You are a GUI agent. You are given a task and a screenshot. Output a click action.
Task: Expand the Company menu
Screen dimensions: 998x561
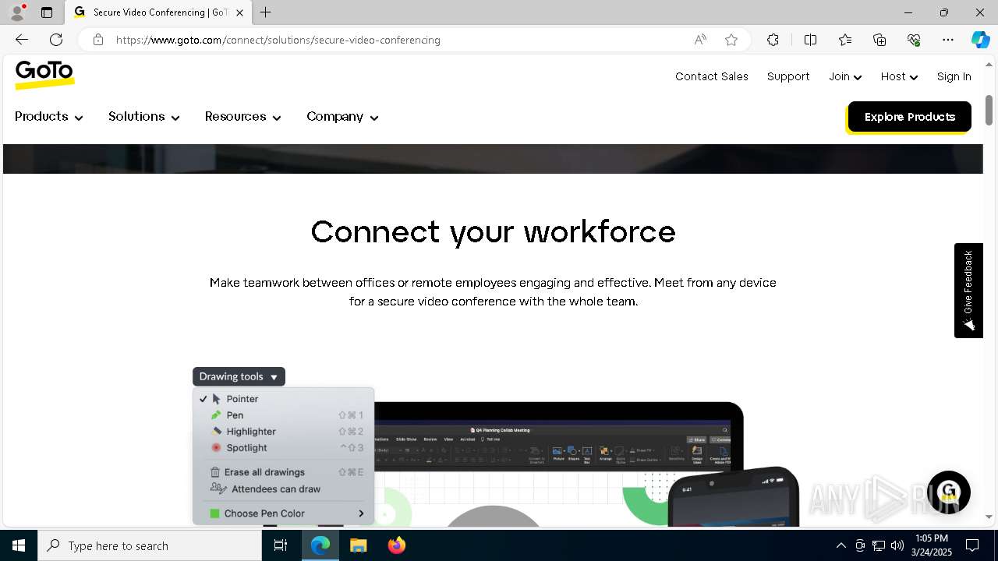coord(342,117)
